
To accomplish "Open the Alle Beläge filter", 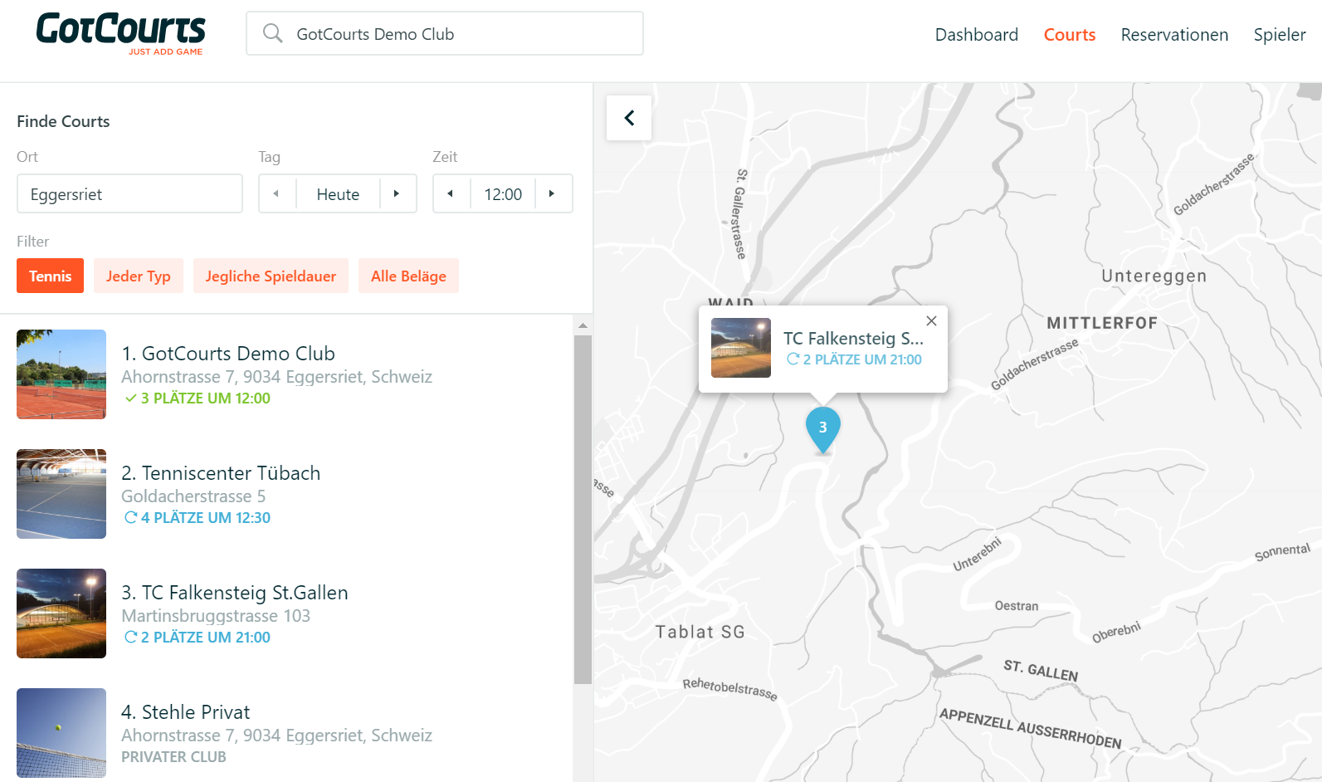I will [x=408, y=276].
